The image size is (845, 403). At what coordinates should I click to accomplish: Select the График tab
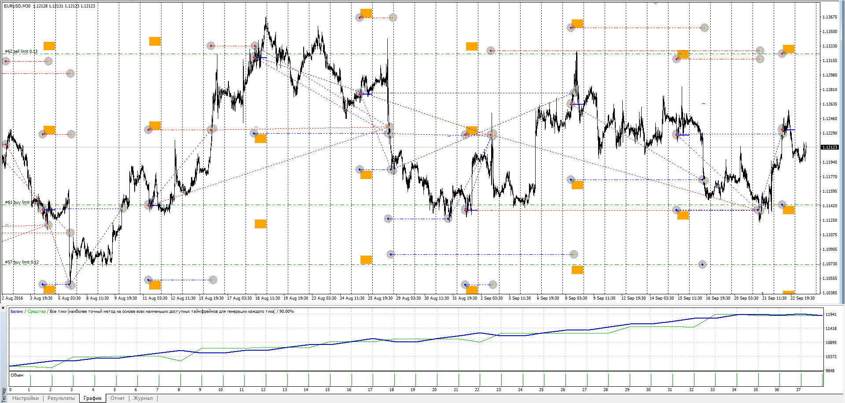pyautogui.click(x=92, y=398)
